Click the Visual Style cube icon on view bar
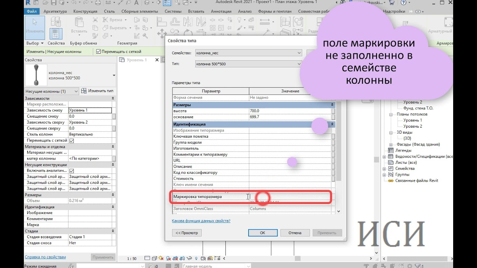 pyautogui.click(x=154, y=258)
